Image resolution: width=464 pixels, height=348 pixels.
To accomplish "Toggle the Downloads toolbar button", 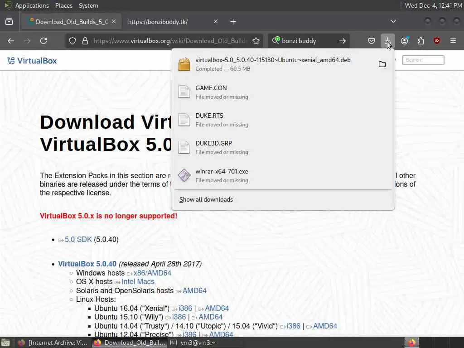I will click(388, 41).
